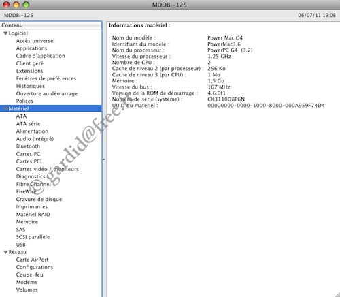Select Gravure de disque entry
Screen dimensions: 340x297
(39, 199)
